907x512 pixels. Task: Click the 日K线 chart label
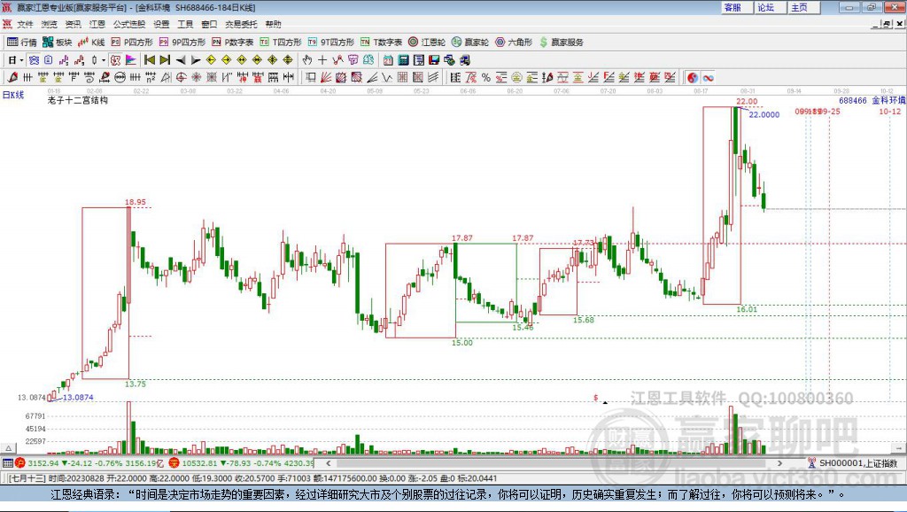pos(13,95)
